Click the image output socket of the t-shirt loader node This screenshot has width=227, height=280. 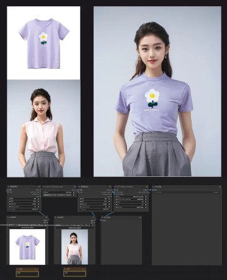[47, 220]
